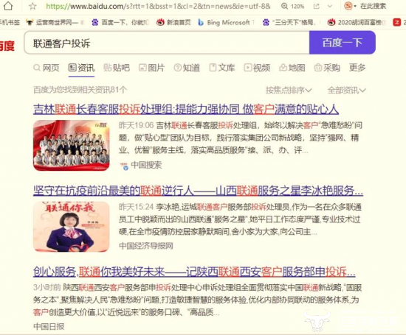Open 吉林联通长春客服投诉处理组 article link

tap(186, 109)
